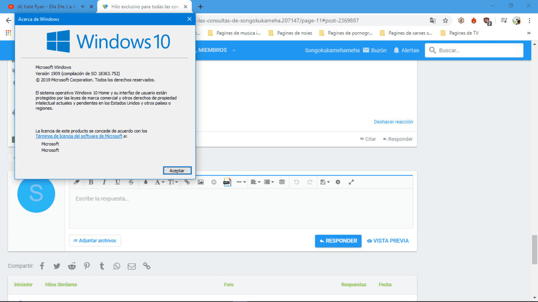Open VISTA PREVIA of the reply
The image size is (538, 302).
click(388, 241)
